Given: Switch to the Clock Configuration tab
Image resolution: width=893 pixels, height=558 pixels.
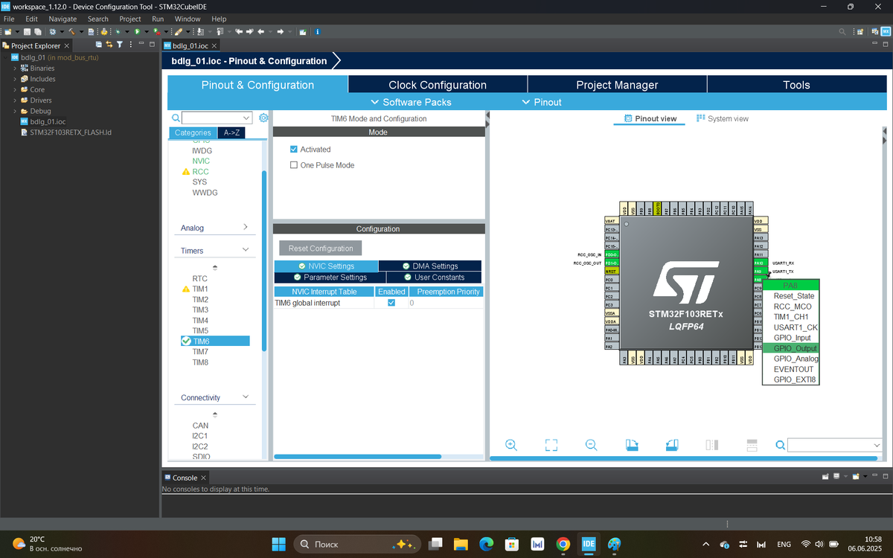Looking at the screenshot, I should point(438,85).
